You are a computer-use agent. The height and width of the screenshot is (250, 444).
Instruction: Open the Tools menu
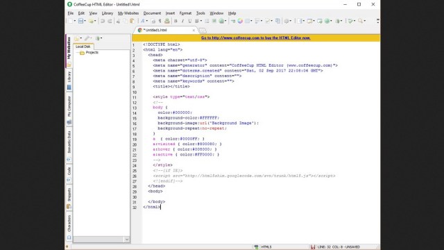coord(200,13)
